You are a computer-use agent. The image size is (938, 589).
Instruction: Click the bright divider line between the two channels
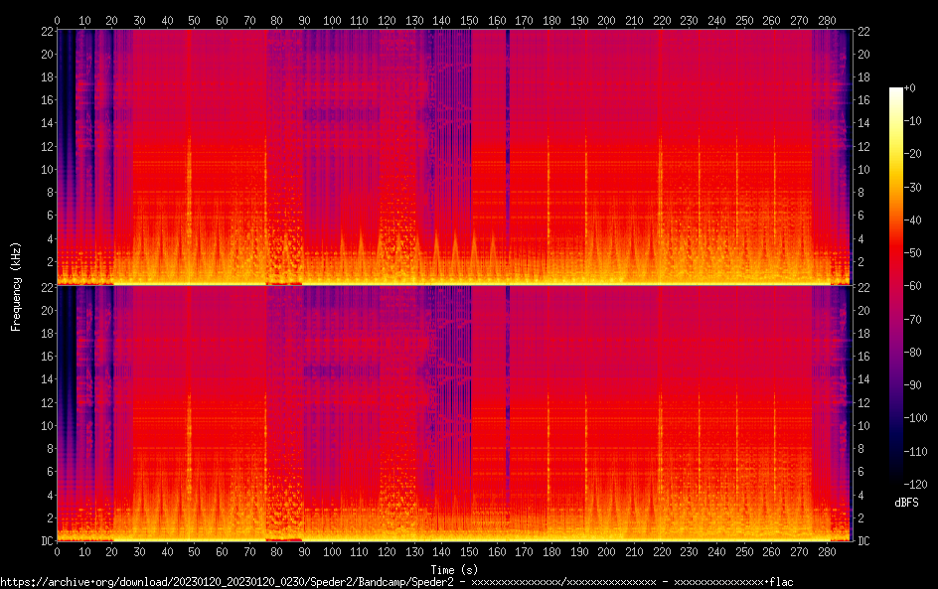[453, 284]
